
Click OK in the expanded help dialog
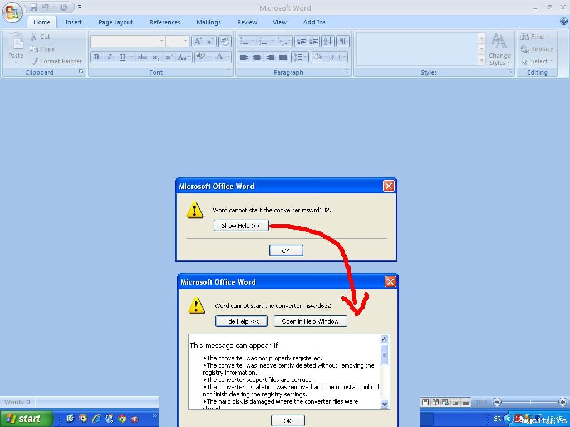[x=288, y=420]
